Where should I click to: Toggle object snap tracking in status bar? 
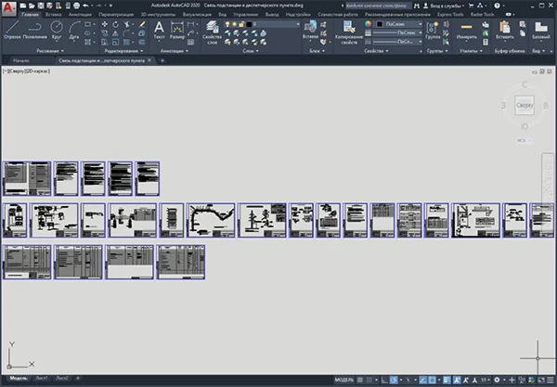(422, 380)
